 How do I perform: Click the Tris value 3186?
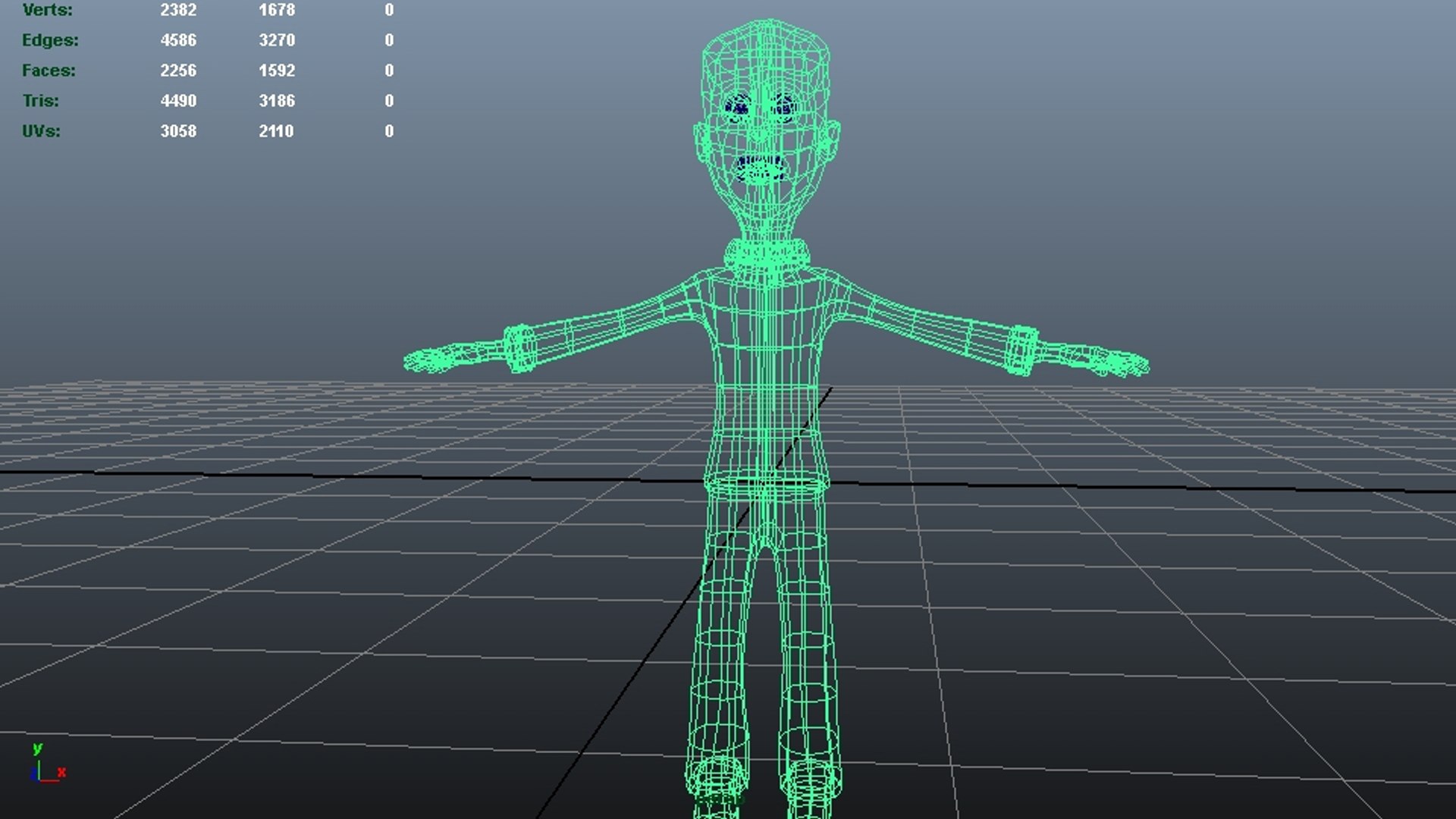pos(277,101)
